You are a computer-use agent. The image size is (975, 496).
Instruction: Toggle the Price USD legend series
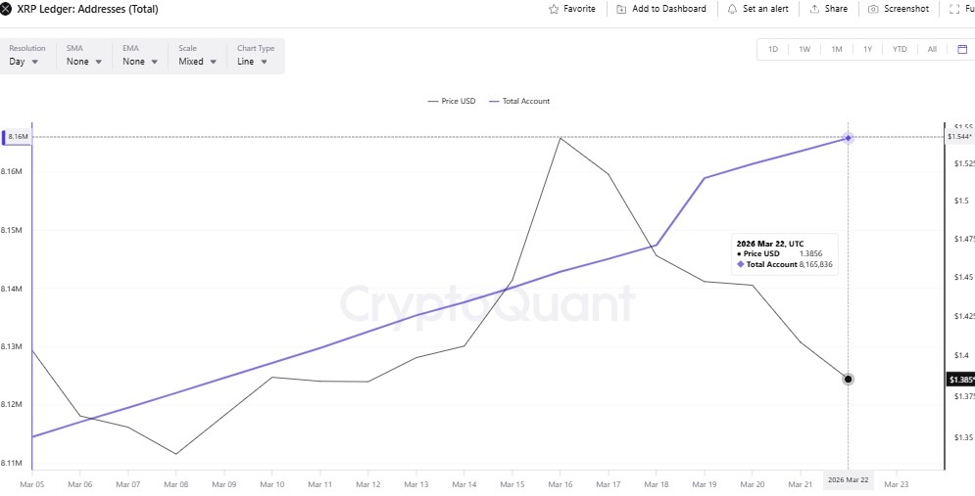(452, 101)
